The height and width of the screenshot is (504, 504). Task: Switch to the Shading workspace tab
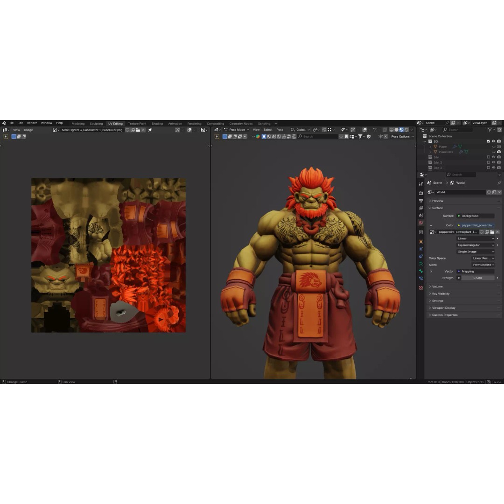point(157,124)
